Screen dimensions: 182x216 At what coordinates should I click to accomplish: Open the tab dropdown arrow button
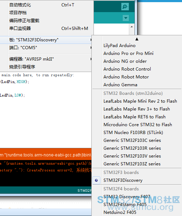[x=126, y=18]
